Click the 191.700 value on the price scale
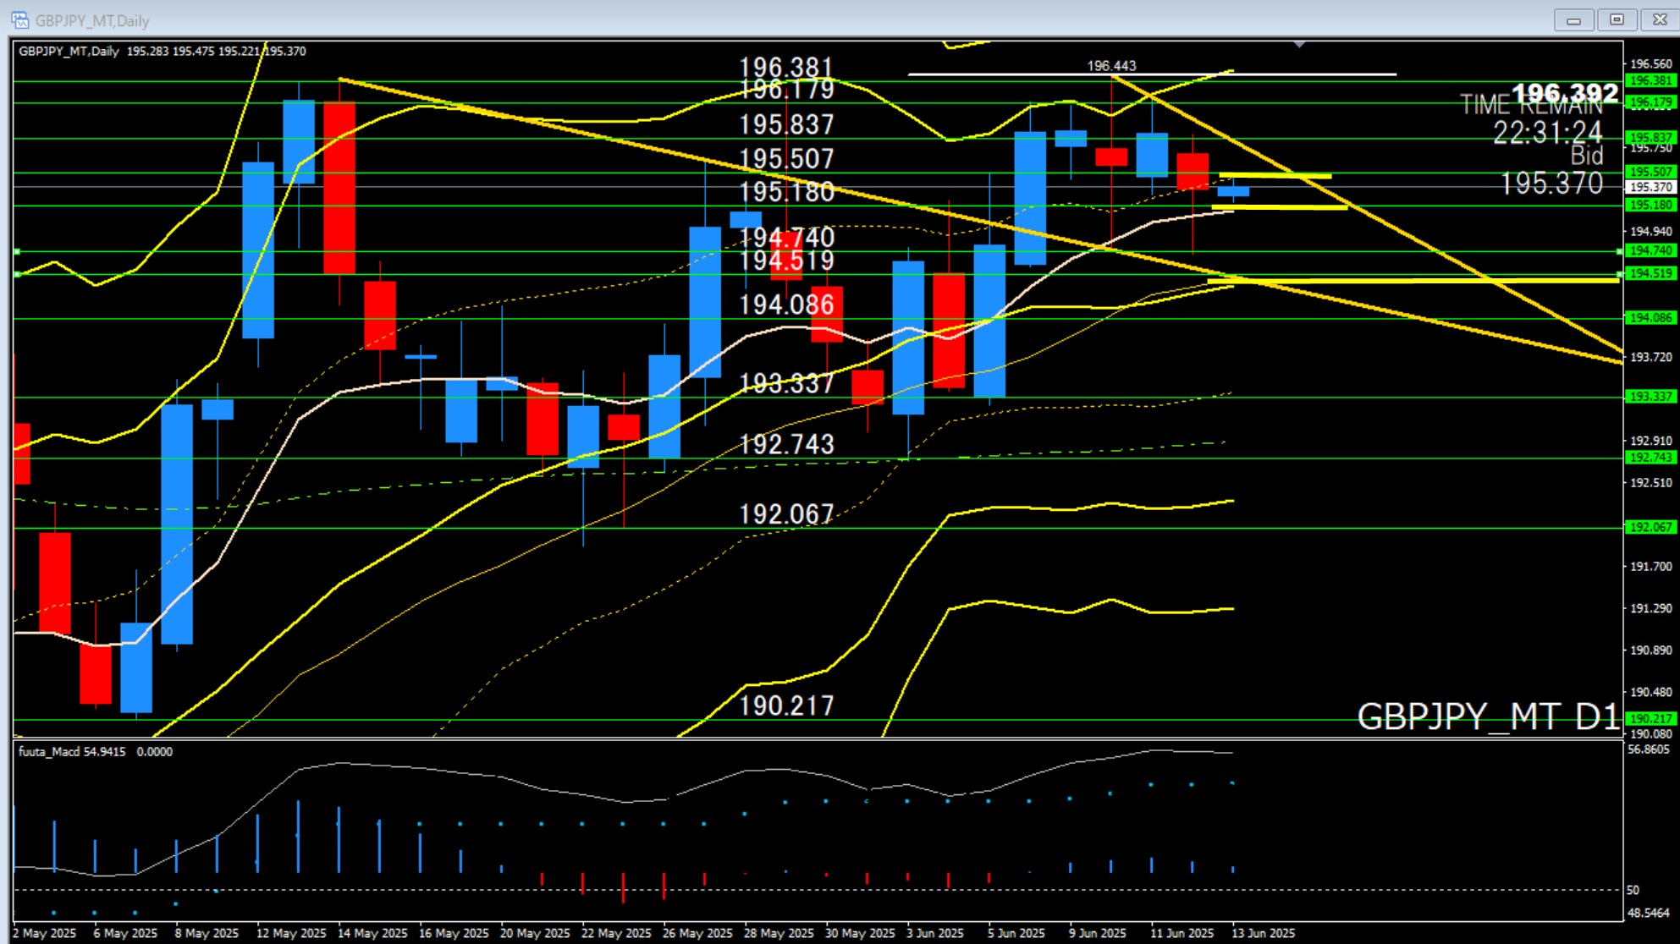 pyautogui.click(x=1651, y=566)
